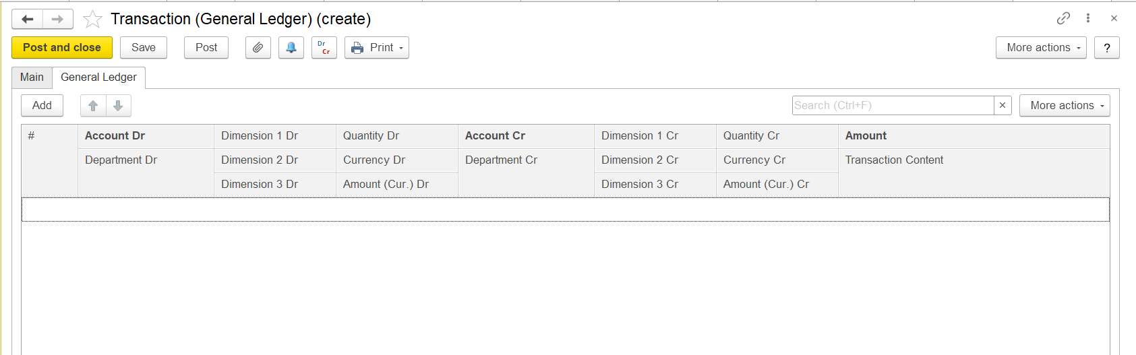Click the back navigation arrow
Screen dimensions: 1136x355
pyautogui.click(x=28, y=19)
